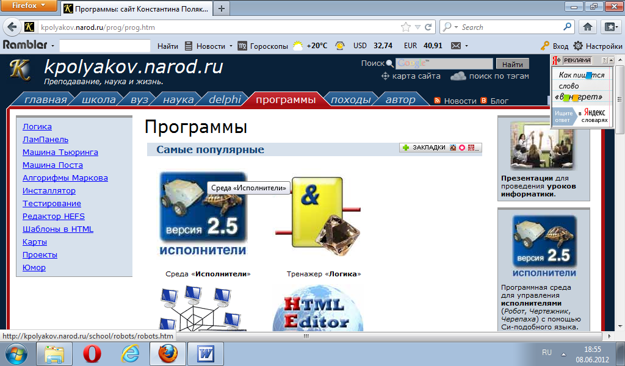Expand the Новости dropdown arrow on the Rambler toolbar
This screenshot has width=625, height=366.
(231, 46)
